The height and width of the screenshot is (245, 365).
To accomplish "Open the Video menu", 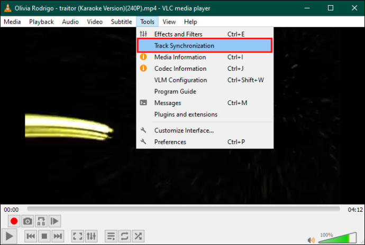I will pos(95,22).
